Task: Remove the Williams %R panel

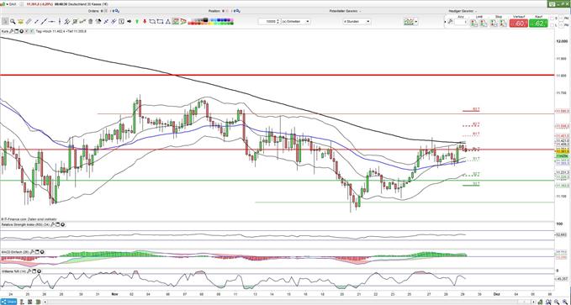Action: (39, 271)
